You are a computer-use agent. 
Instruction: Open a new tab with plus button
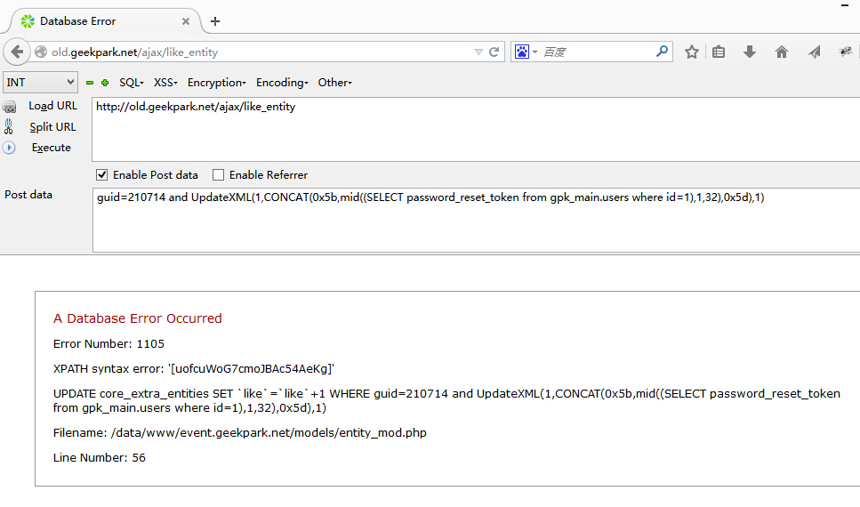click(x=215, y=21)
